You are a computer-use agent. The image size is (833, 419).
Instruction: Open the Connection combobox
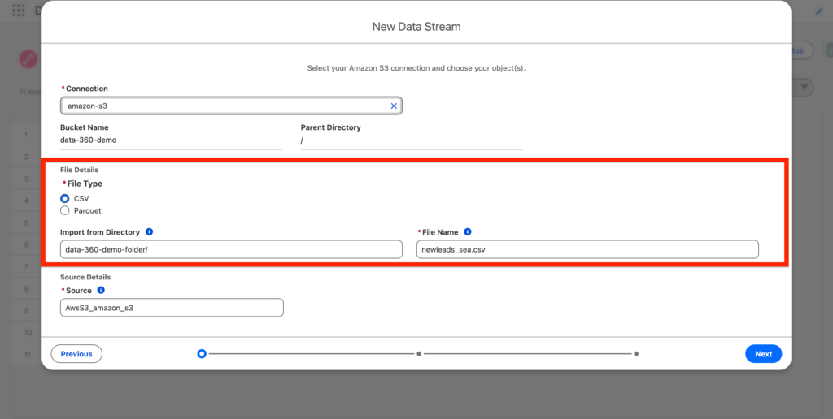224,106
